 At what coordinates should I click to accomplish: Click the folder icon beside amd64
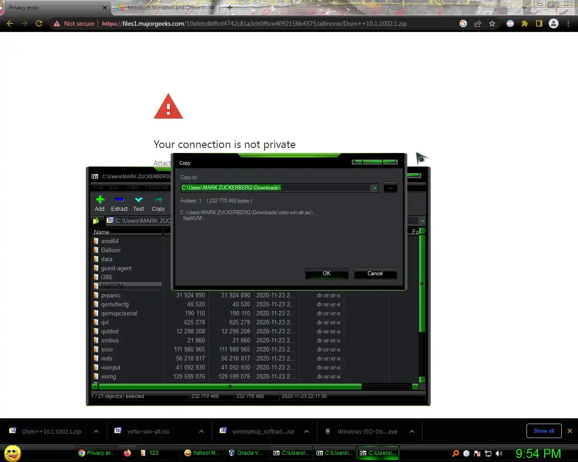click(x=96, y=241)
